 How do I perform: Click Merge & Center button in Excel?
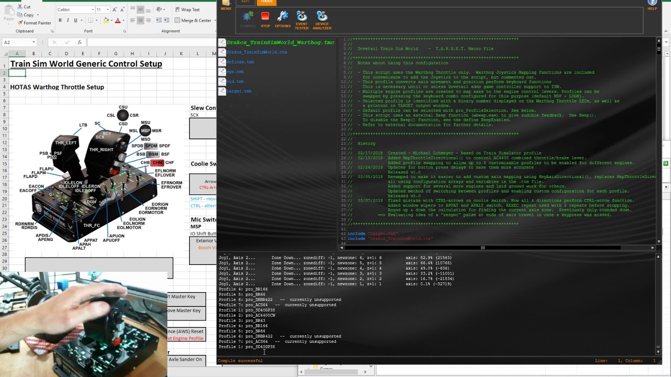[x=192, y=20]
